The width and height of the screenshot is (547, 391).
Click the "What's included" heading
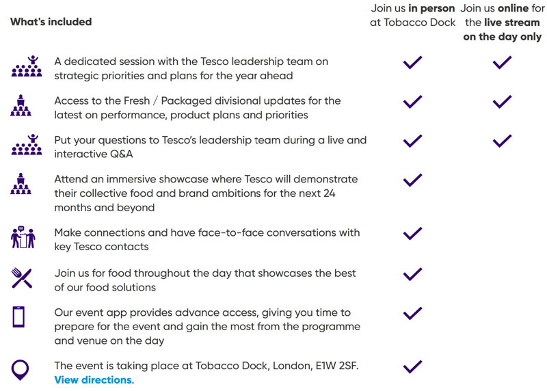(x=51, y=22)
